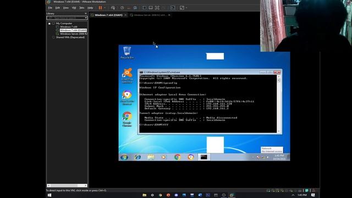The image size is (352, 198).
Task: Click the guest taskbar clock
Action: [x=279, y=157]
